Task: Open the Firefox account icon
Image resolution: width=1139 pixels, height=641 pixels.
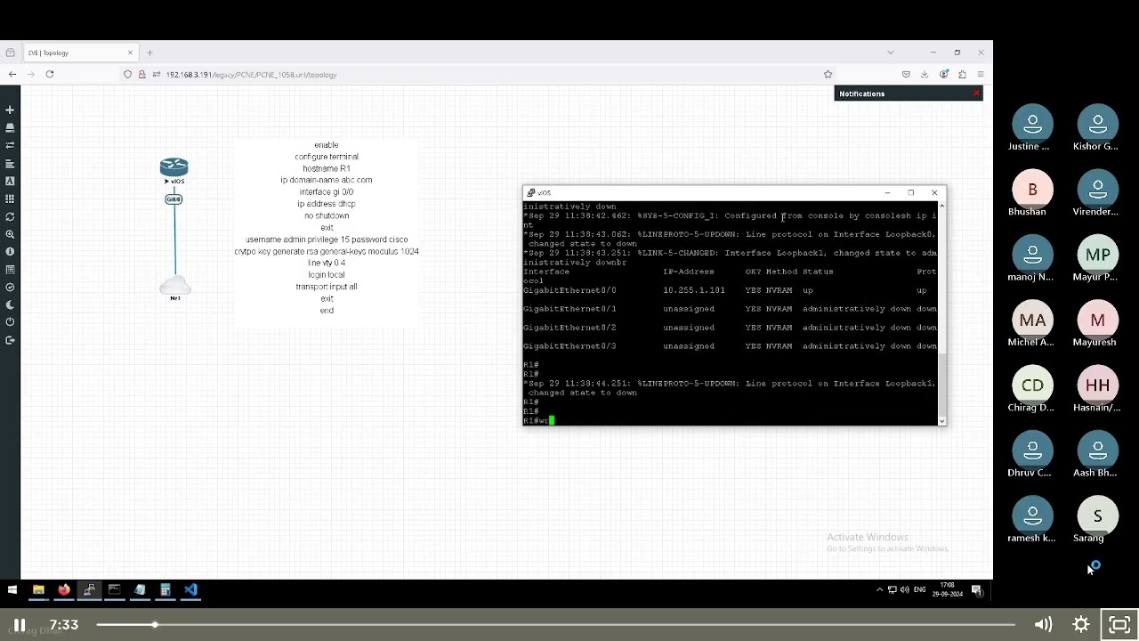Action: [943, 75]
